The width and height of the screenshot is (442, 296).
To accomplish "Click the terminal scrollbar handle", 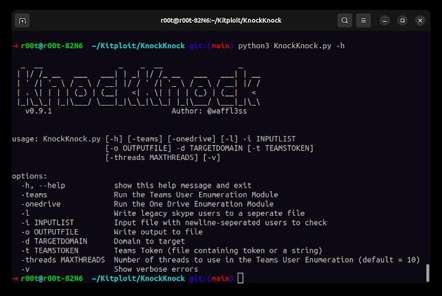I will click(x=428, y=273).
